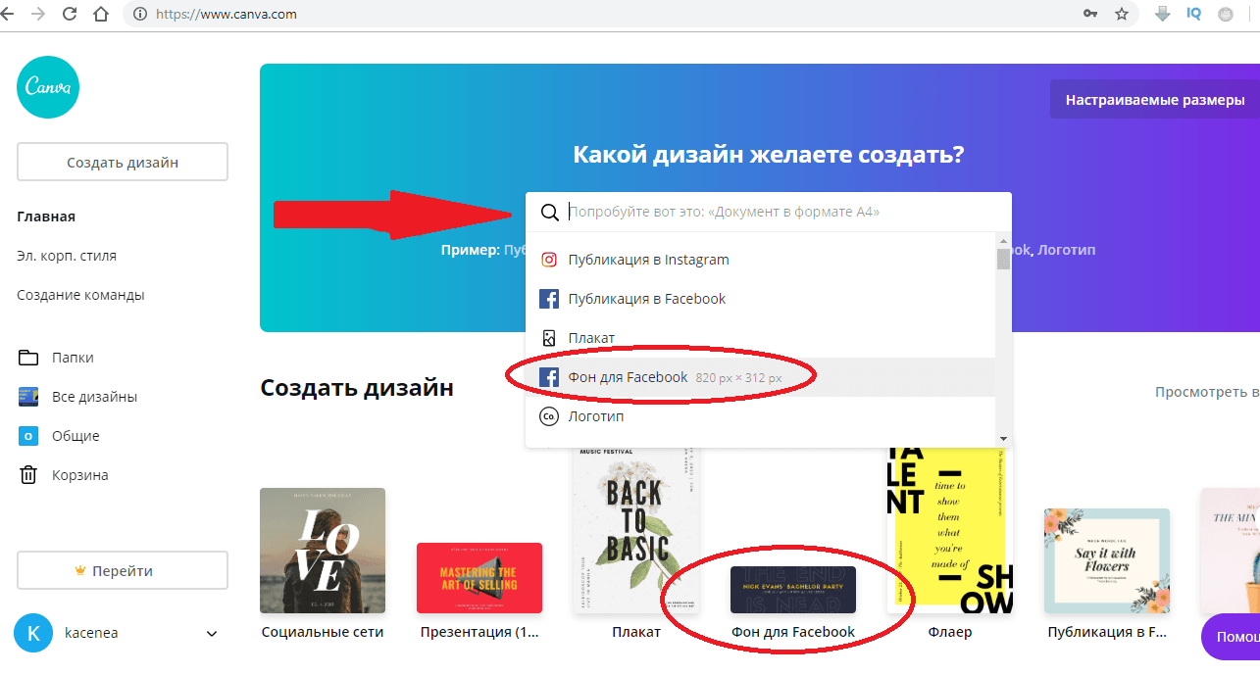Click the Canva logo in the sidebar

[48, 87]
